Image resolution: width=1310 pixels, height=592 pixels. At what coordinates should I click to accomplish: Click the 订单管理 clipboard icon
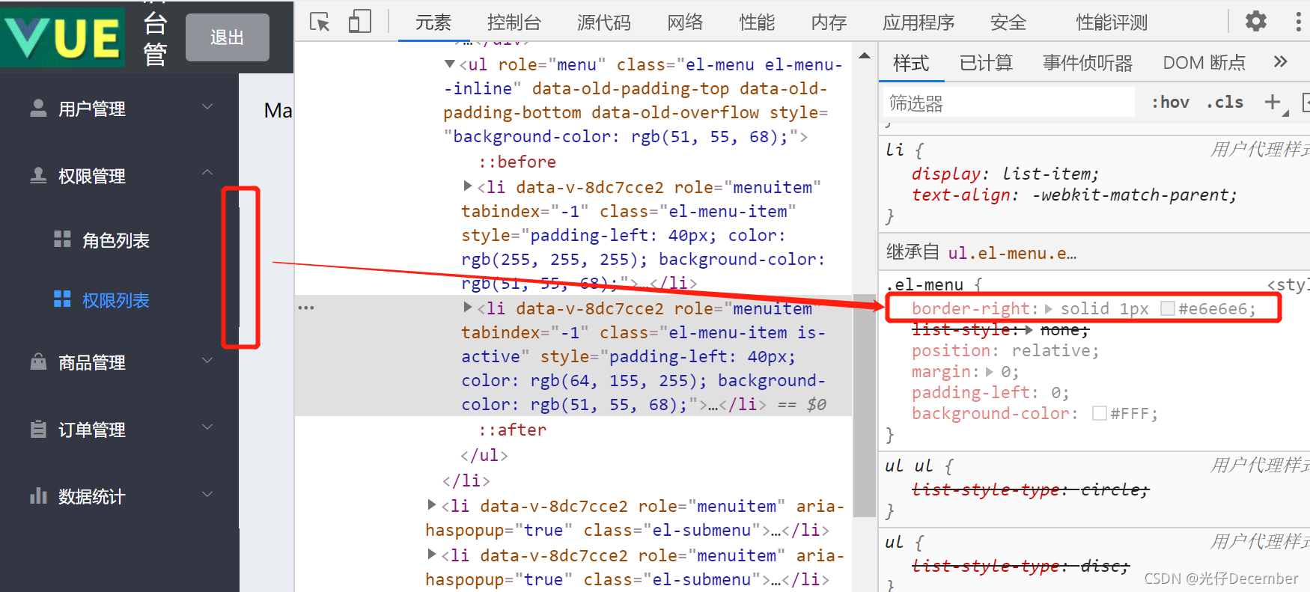pyautogui.click(x=38, y=429)
